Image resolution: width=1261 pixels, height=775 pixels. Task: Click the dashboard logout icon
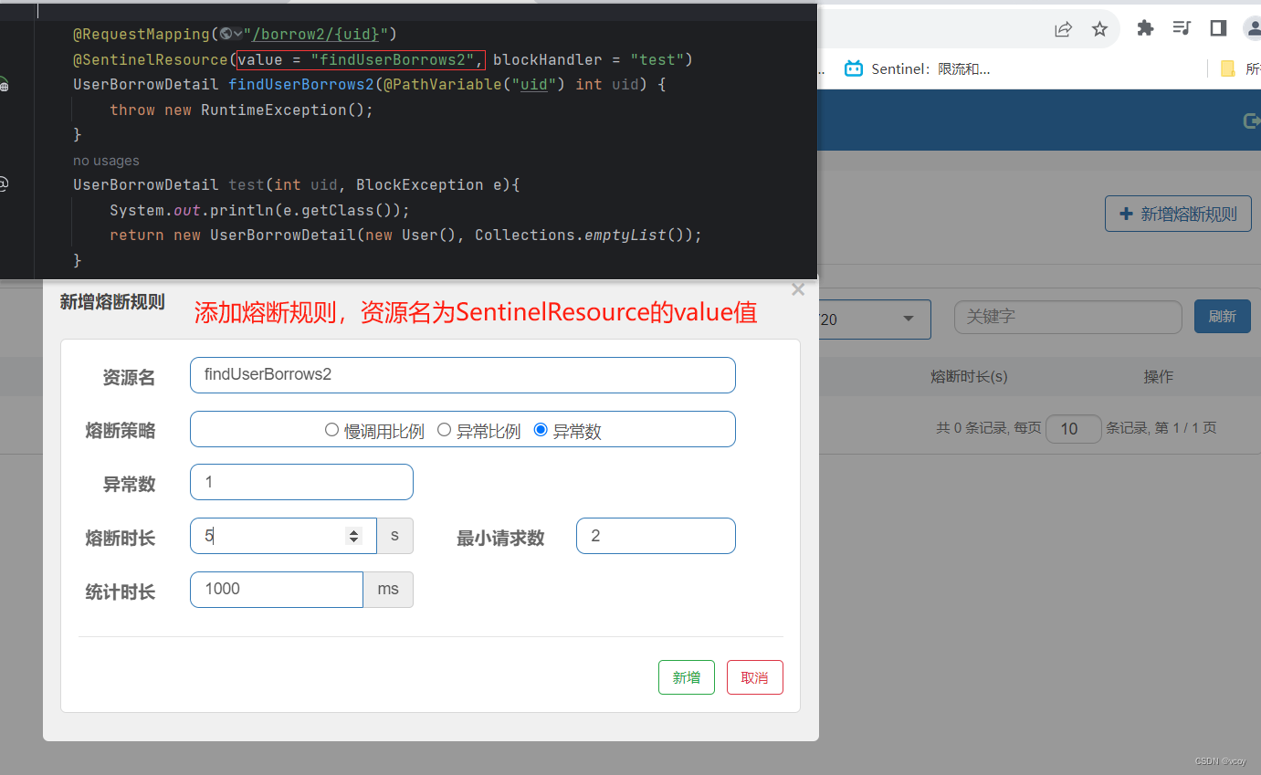click(1252, 120)
